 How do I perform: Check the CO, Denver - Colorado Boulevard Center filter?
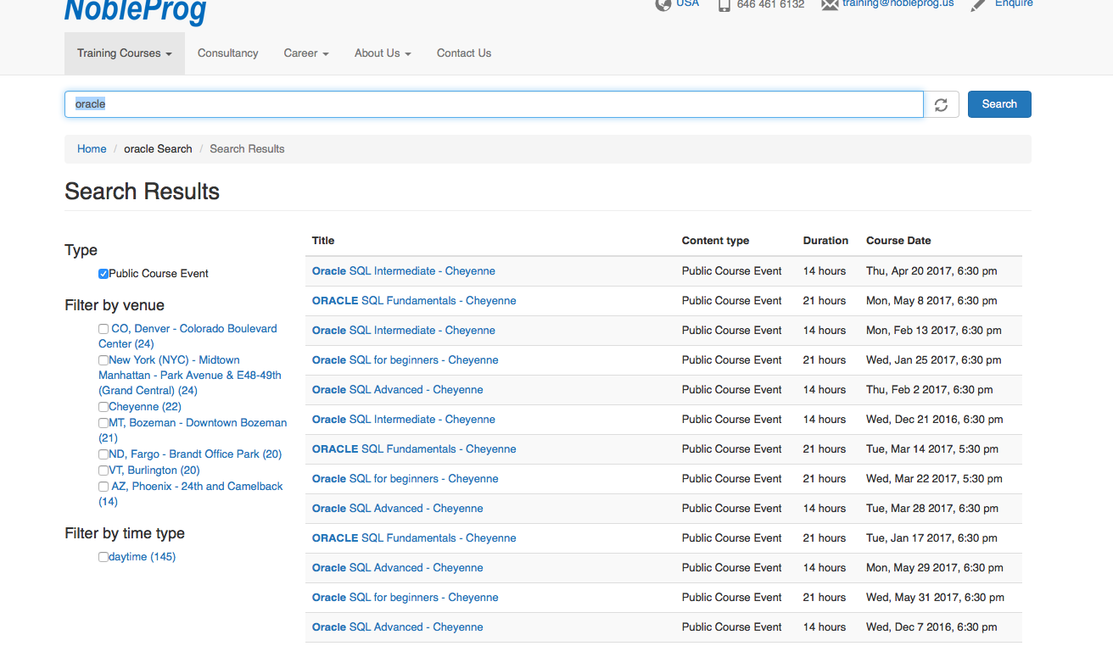click(x=103, y=329)
